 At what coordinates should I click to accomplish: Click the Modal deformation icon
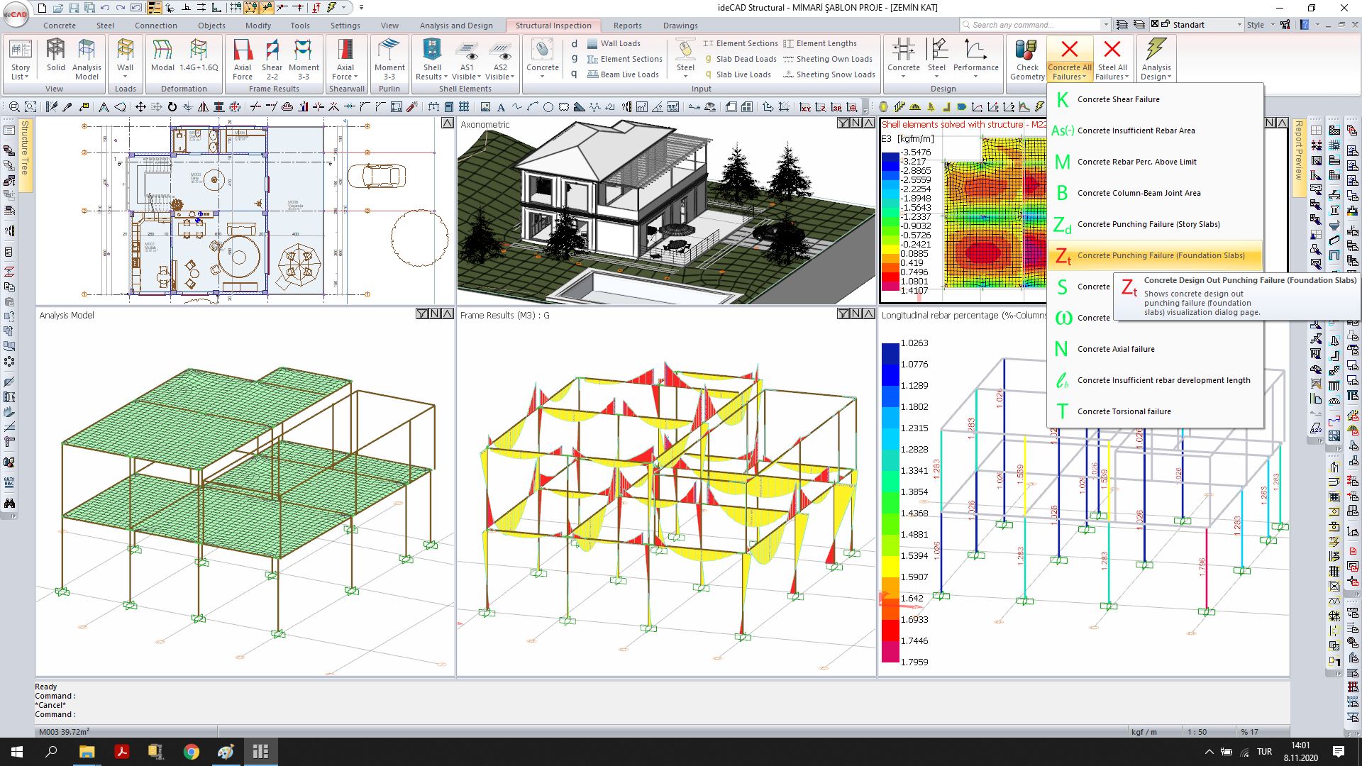tap(162, 58)
